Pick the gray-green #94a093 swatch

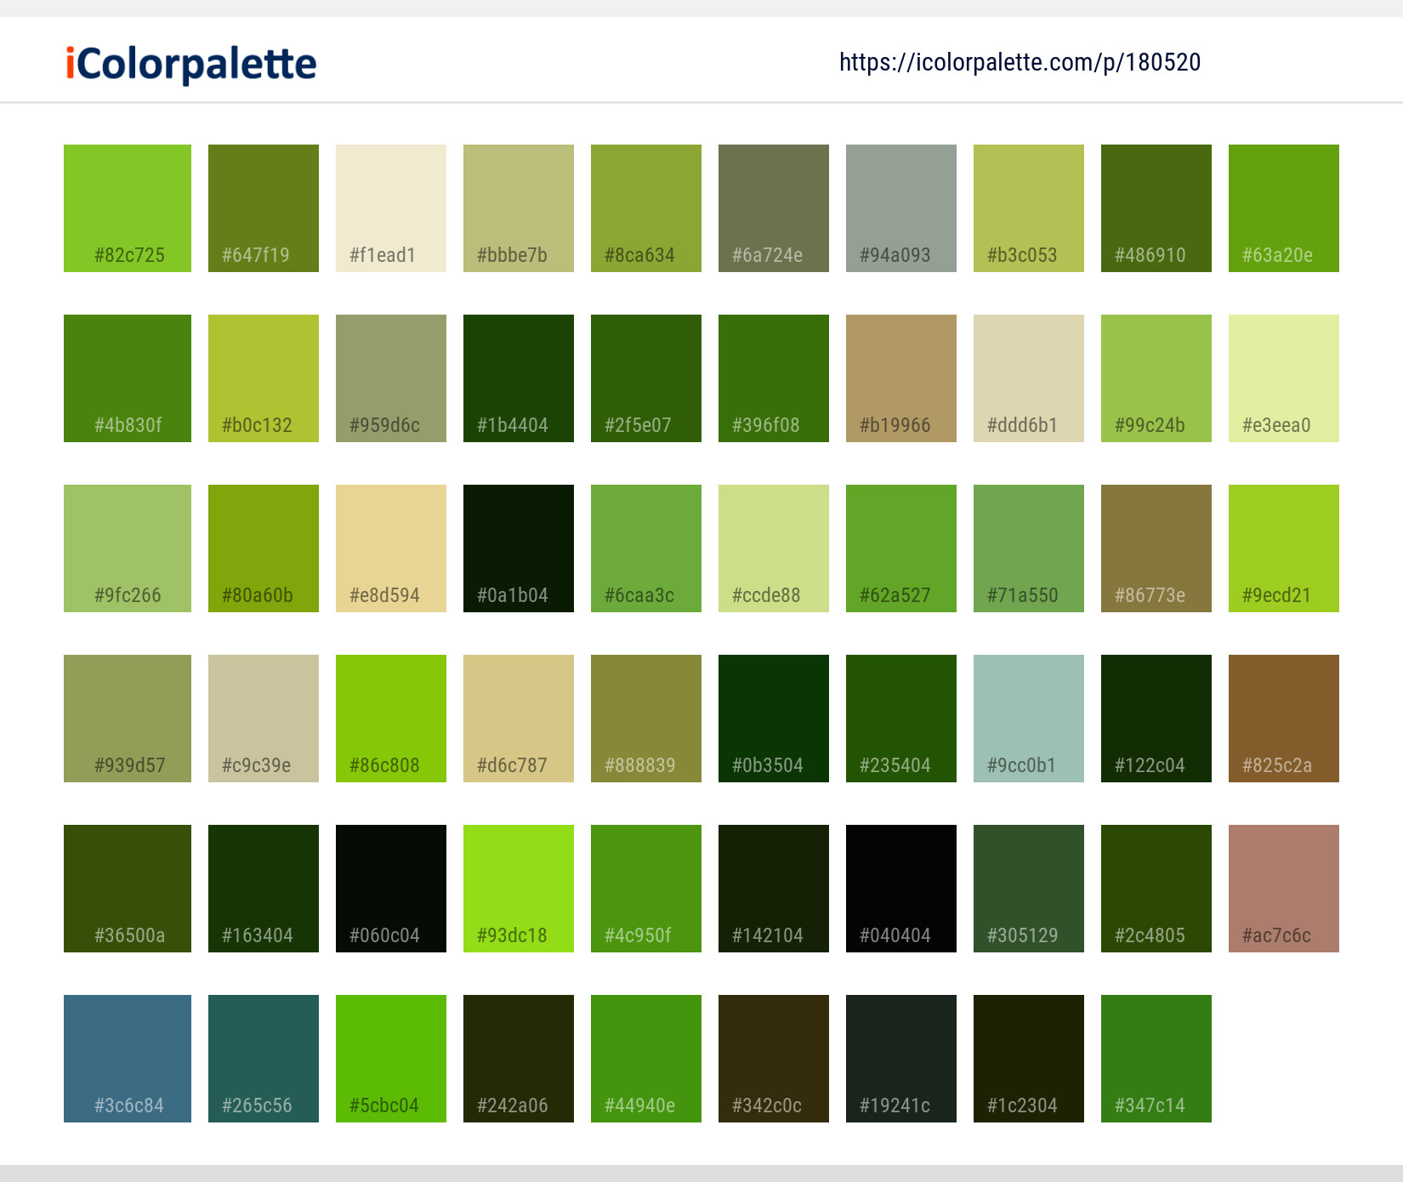[x=901, y=208]
